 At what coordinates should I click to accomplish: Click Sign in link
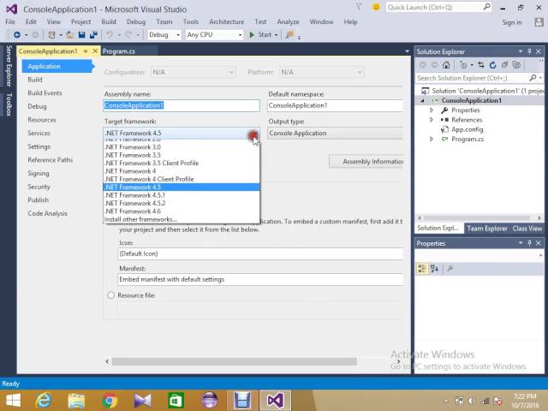[512, 22]
